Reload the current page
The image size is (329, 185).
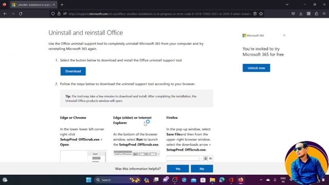[x=21, y=14]
